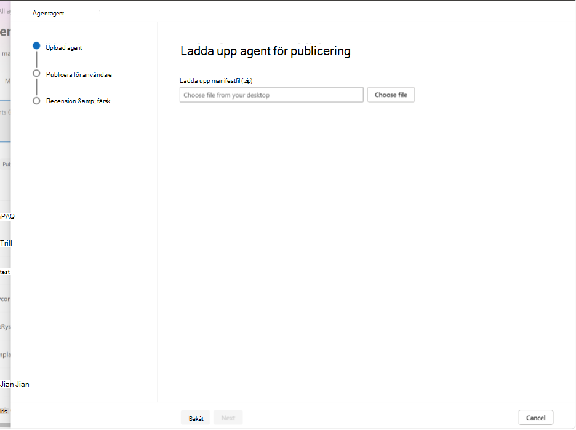The image size is (576, 430).
Task: Click the Agentagent title text
Action: point(48,13)
